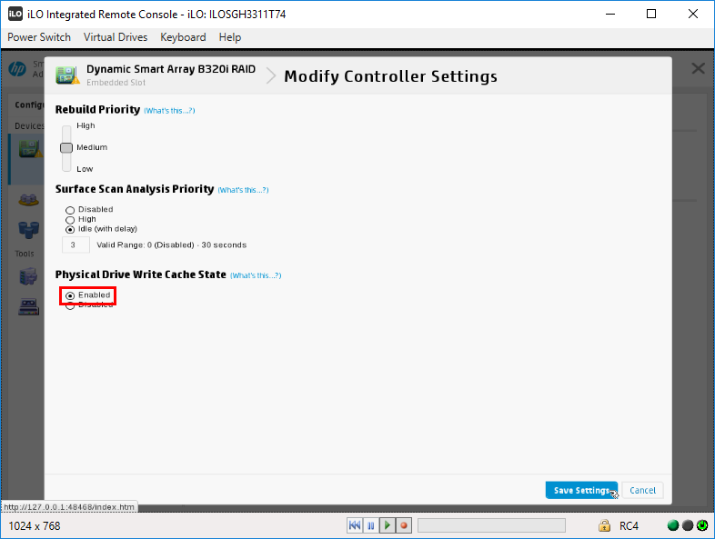The width and height of the screenshot is (715, 539).
Task: Select Disabled surface scan priority
Action: coord(70,210)
